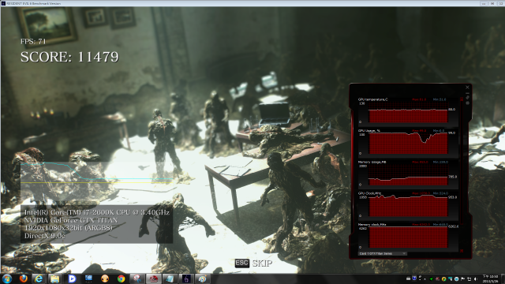The height and width of the screenshot is (284, 505).
Task: Open the orange face taskbar icon
Action: [105, 278]
